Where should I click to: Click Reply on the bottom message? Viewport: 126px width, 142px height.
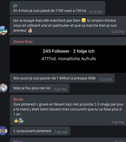119,141
